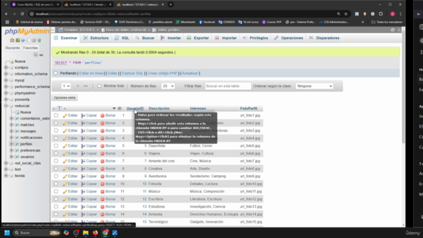Viewport: 423px width, 238px height.
Task: Switch to the Estructura tab
Action: (96, 38)
